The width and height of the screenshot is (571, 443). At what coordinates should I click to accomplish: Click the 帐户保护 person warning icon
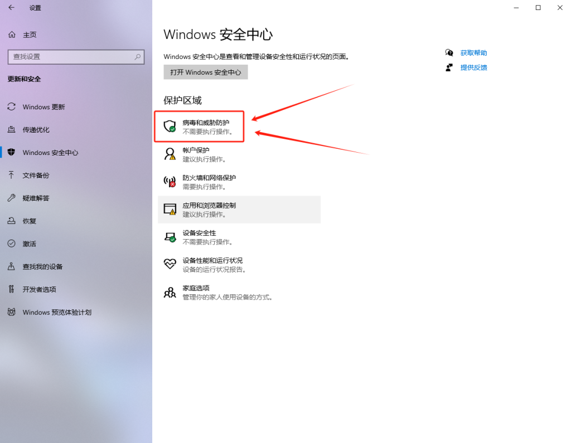coord(170,154)
